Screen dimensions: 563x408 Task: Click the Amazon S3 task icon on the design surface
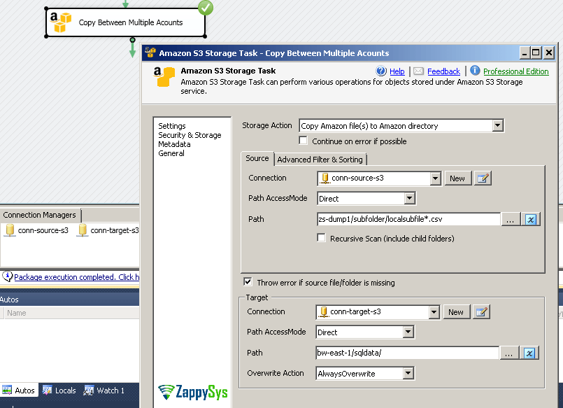tap(61, 22)
